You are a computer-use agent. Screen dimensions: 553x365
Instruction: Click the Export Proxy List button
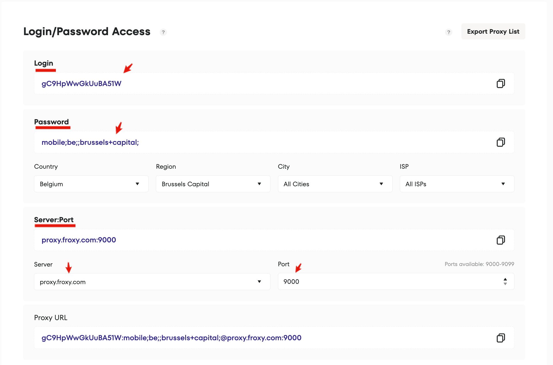[493, 31]
